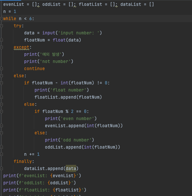The image size is (192, 196).
Task: Click 'data' in 'data = input(...)'
Action: click(29, 33)
